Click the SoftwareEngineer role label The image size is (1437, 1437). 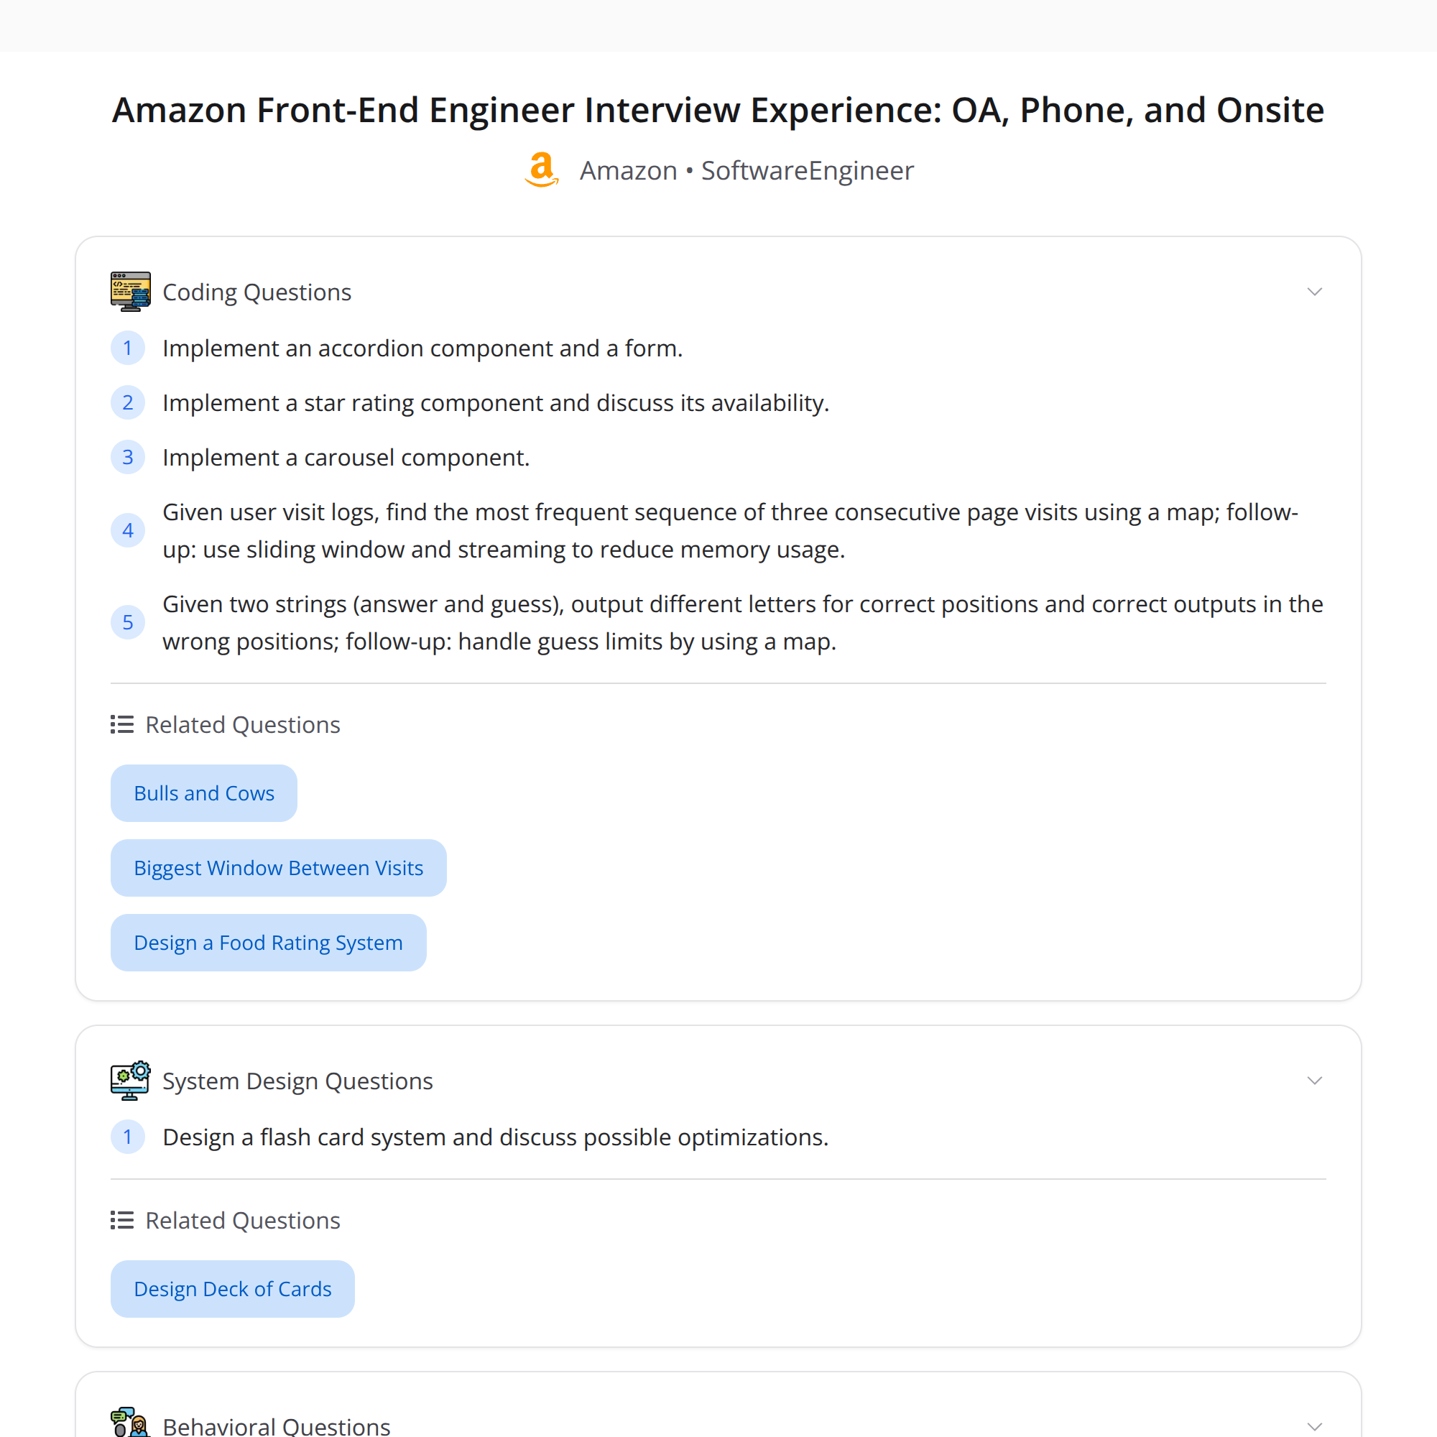click(807, 170)
